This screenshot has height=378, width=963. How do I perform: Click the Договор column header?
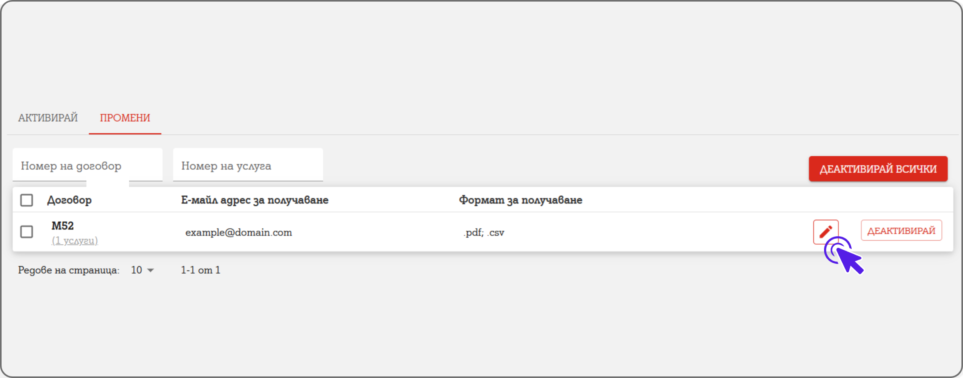[x=69, y=200]
